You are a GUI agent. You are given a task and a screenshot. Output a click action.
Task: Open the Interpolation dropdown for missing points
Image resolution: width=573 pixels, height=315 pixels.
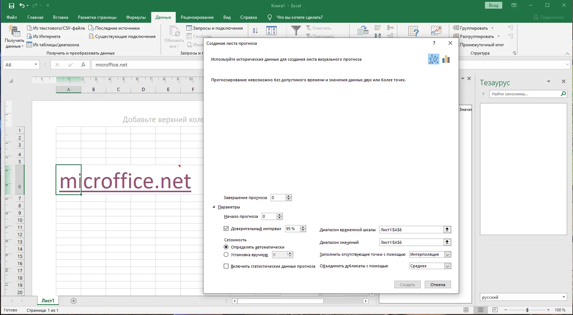pyautogui.click(x=447, y=255)
